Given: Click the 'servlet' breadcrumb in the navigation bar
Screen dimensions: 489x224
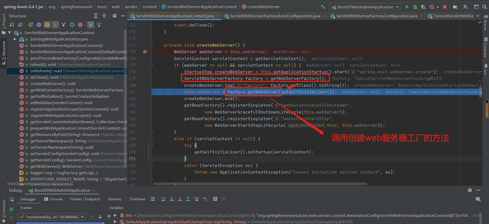Looking at the screenshot, I should click(131, 7).
